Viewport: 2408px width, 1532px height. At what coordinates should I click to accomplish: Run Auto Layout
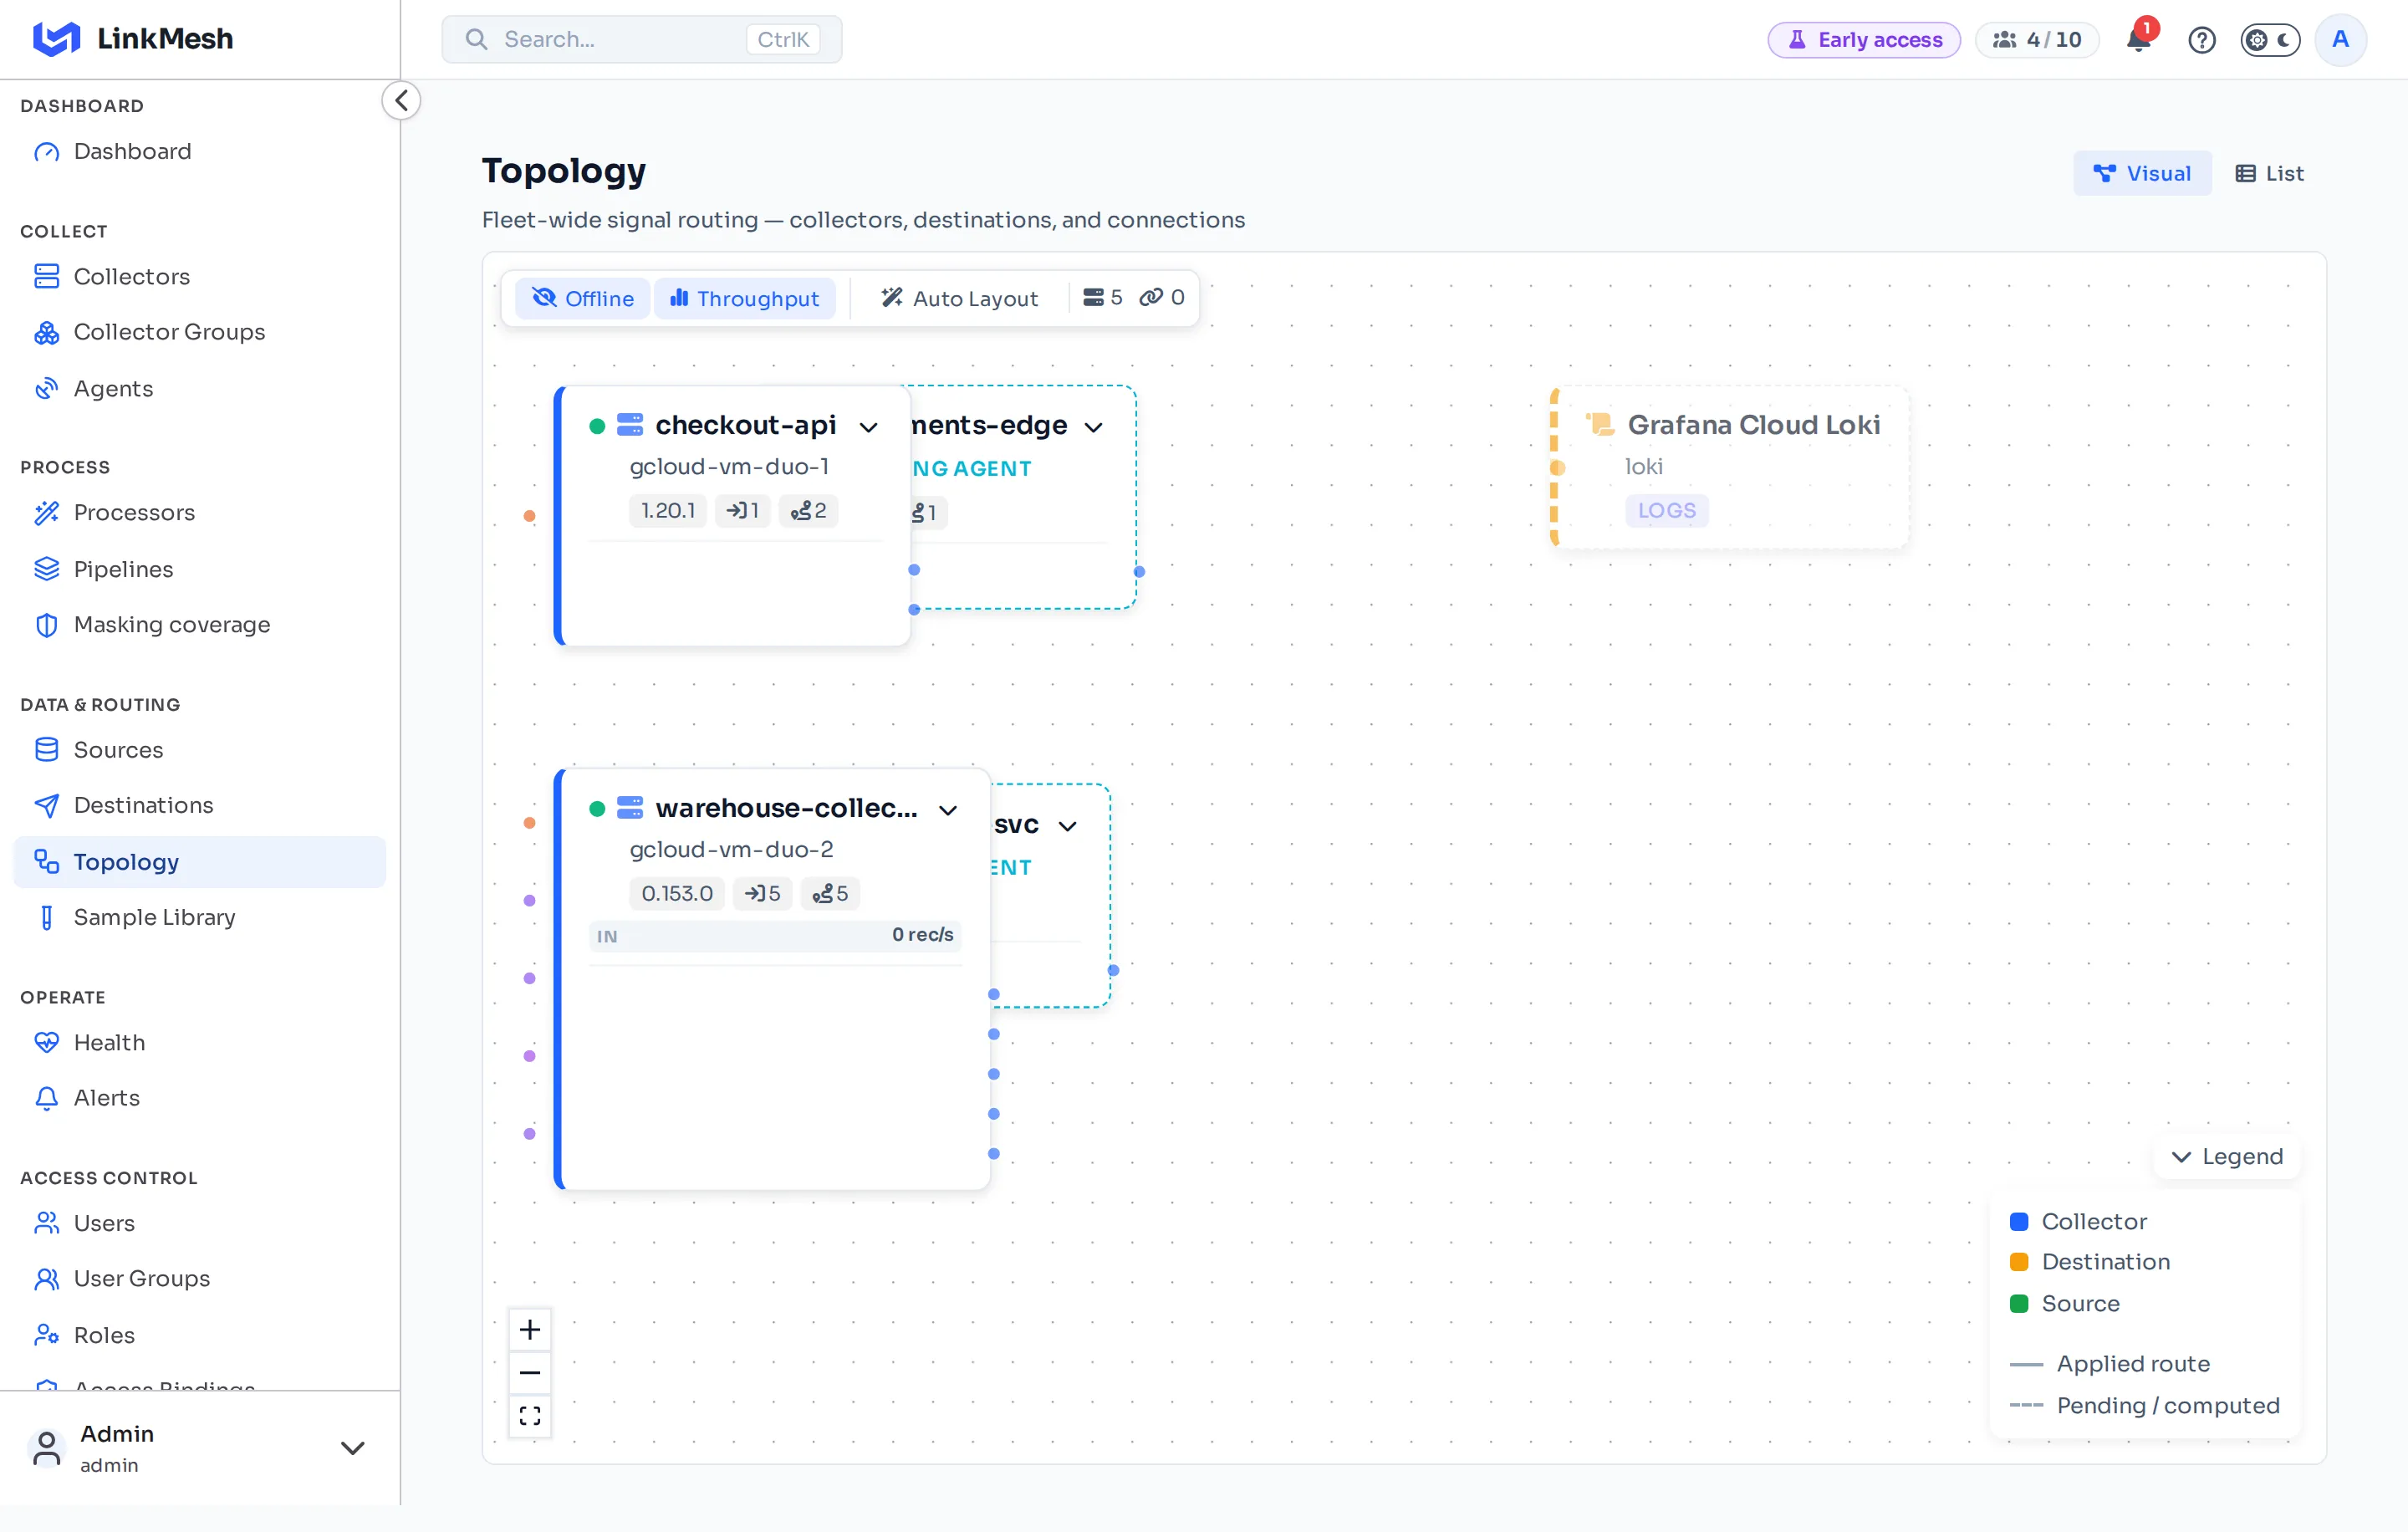click(x=959, y=298)
